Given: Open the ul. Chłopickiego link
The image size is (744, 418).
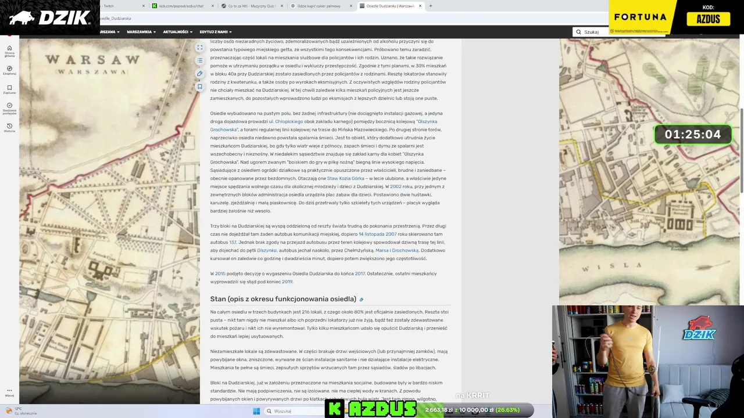Looking at the screenshot, I should pos(285,121).
